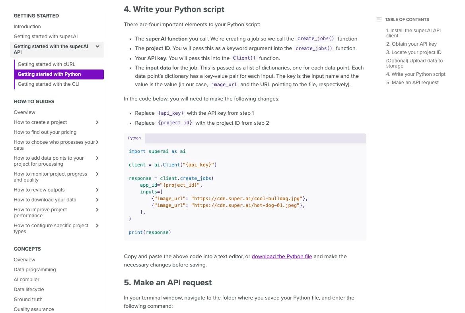The image size is (465, 313).
Task: Jump to 1. Install the super.AI API client
Action: [x=413, y=33]
